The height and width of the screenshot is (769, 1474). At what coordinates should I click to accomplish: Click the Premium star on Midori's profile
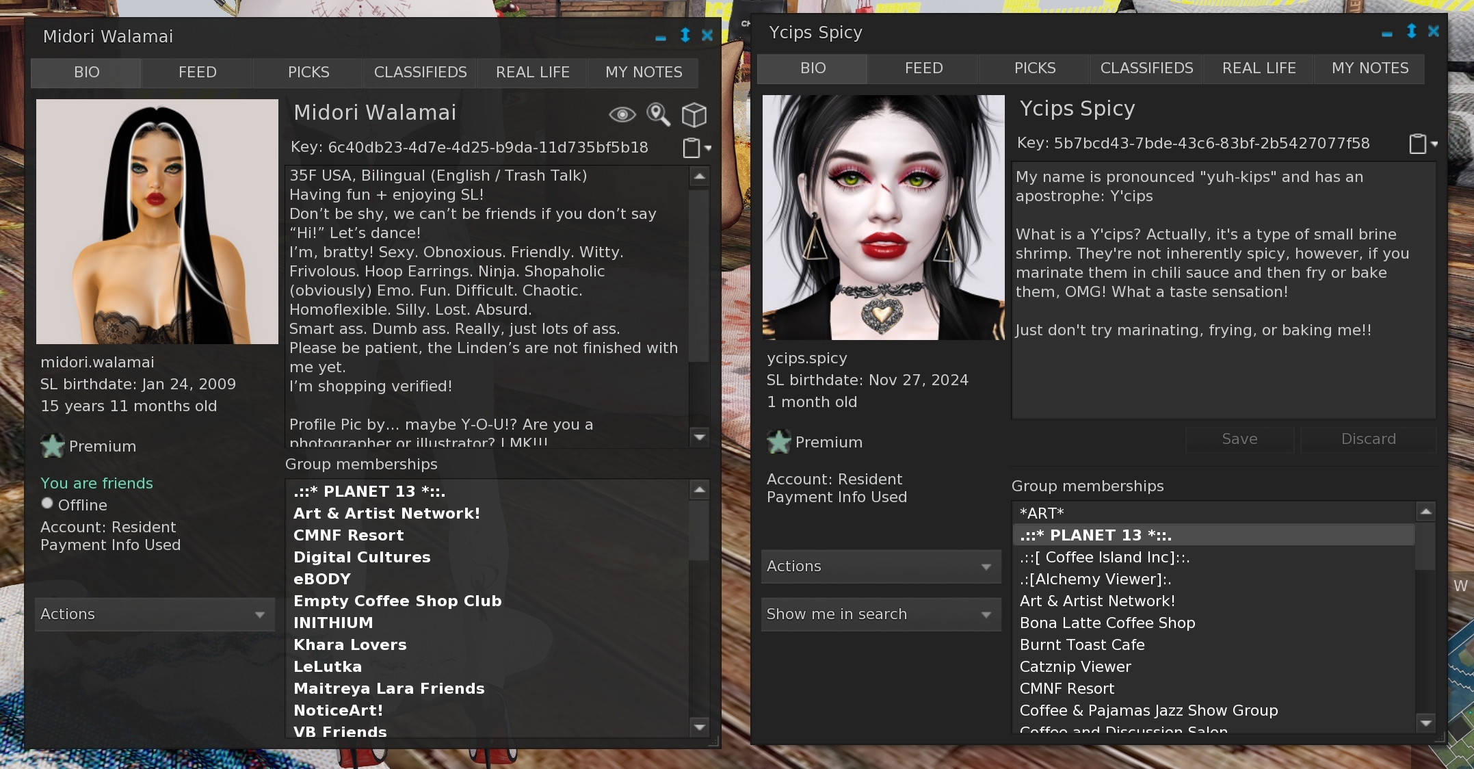pos(52,446)
